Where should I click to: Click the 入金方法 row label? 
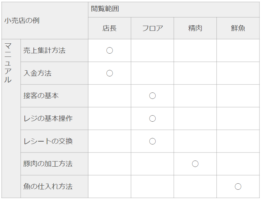pyautogui.click(x=38, y=73)
